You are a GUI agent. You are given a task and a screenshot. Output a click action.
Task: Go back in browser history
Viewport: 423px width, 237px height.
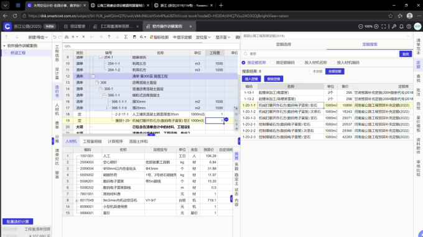pos(5,16)
